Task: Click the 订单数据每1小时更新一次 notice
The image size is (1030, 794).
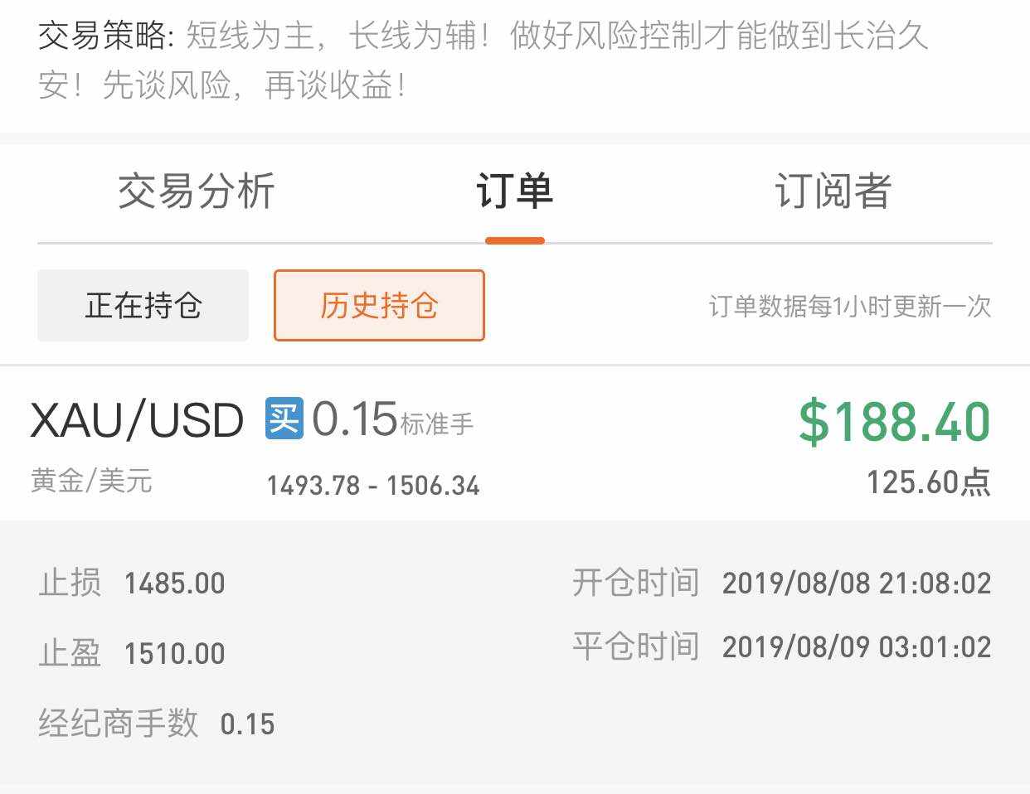Action: tap(850, 307)
